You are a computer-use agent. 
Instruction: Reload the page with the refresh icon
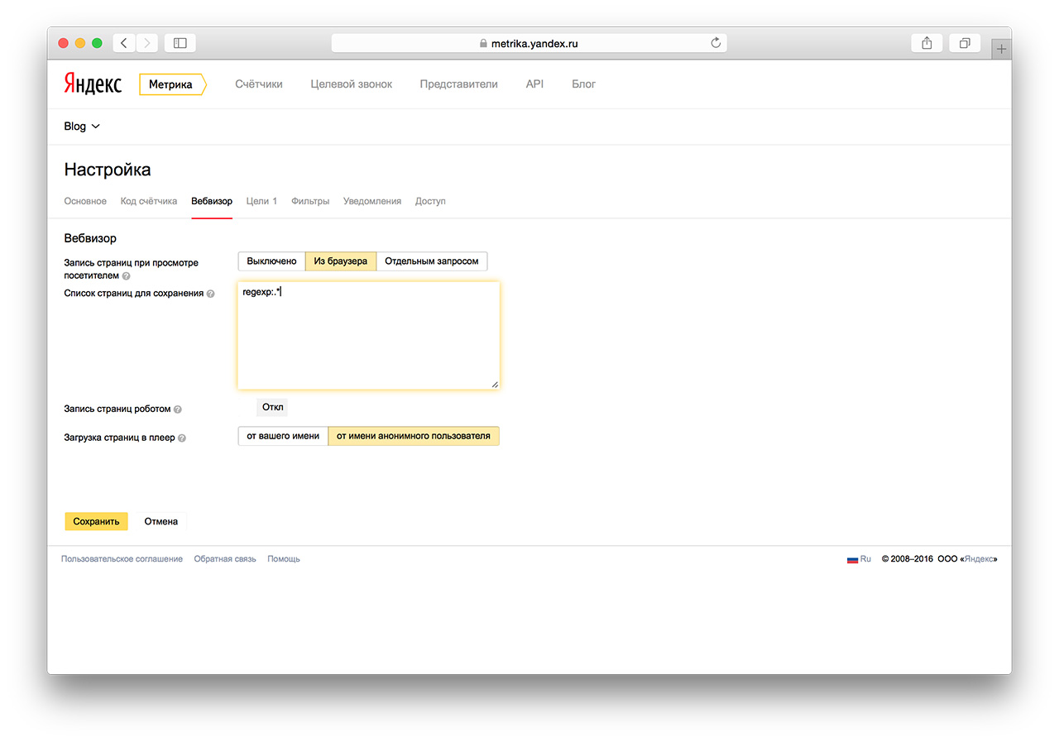coord(716,43)
